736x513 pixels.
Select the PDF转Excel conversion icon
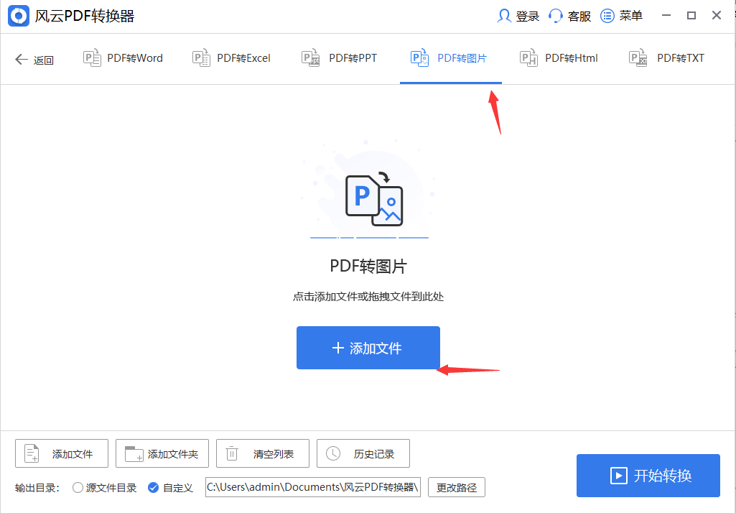(x=201, y=58)
